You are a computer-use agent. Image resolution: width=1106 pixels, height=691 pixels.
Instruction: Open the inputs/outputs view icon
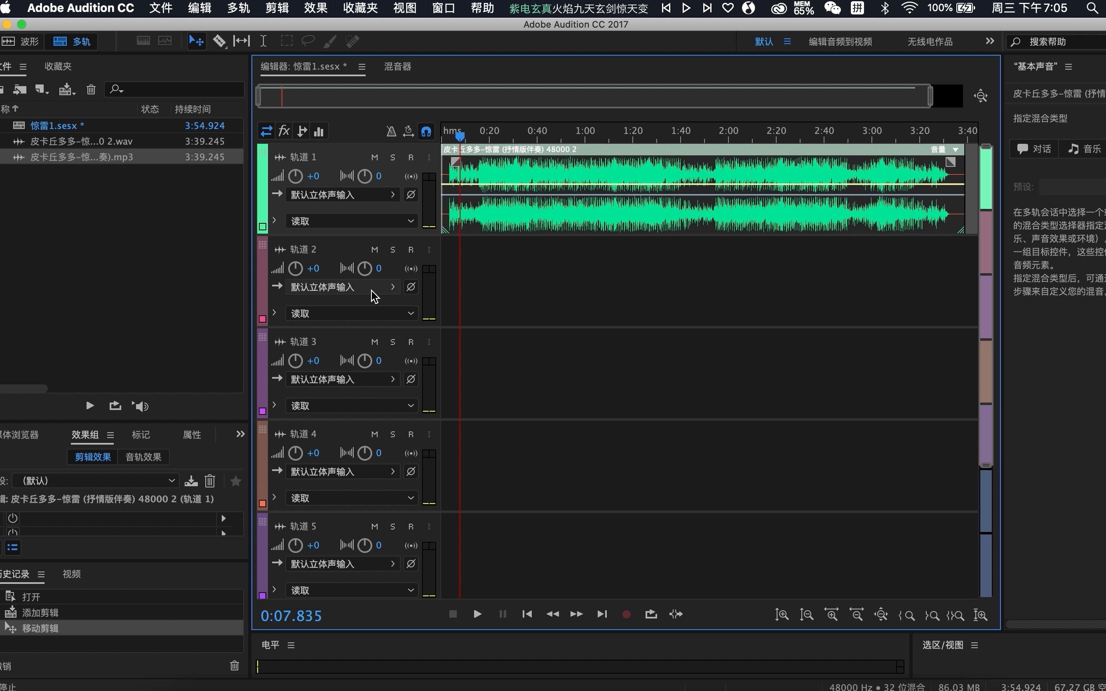[266, 131]
